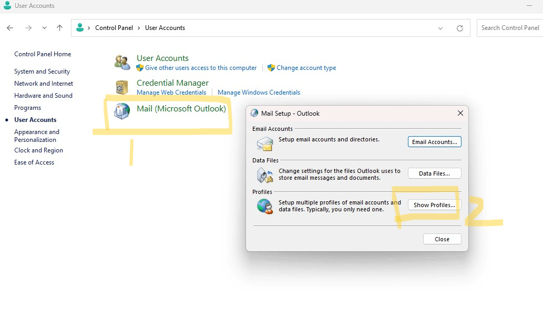Image resolution: width=543 pixels, height=328 pixels.
Task: Click the Data Files stacked-disks icon
Action: click(x=264, y=175)
